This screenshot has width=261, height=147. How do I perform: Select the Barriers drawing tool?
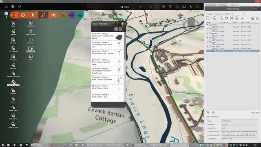click(13, 32)
